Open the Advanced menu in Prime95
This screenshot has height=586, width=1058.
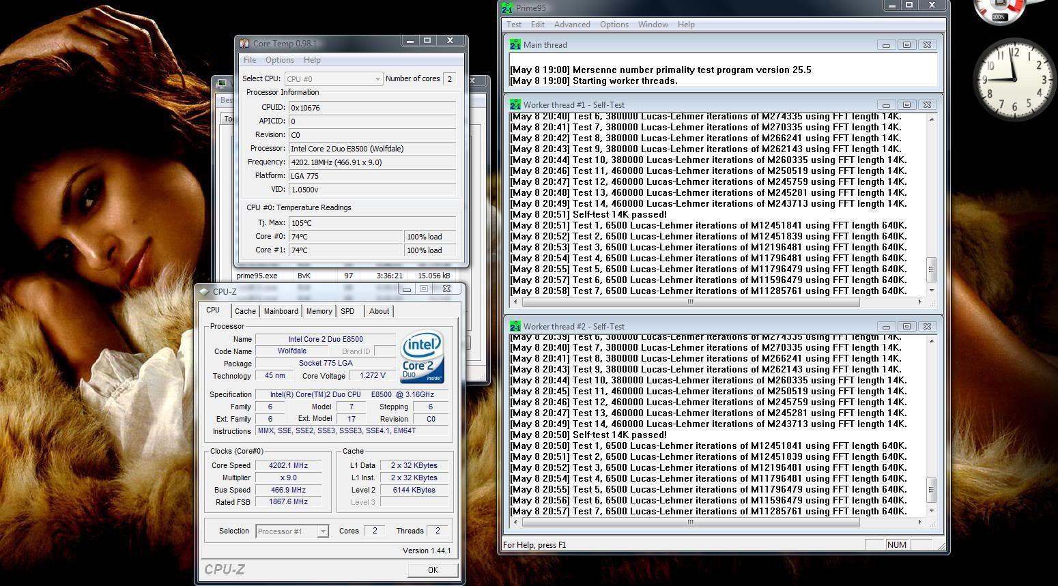coord(572,25)
